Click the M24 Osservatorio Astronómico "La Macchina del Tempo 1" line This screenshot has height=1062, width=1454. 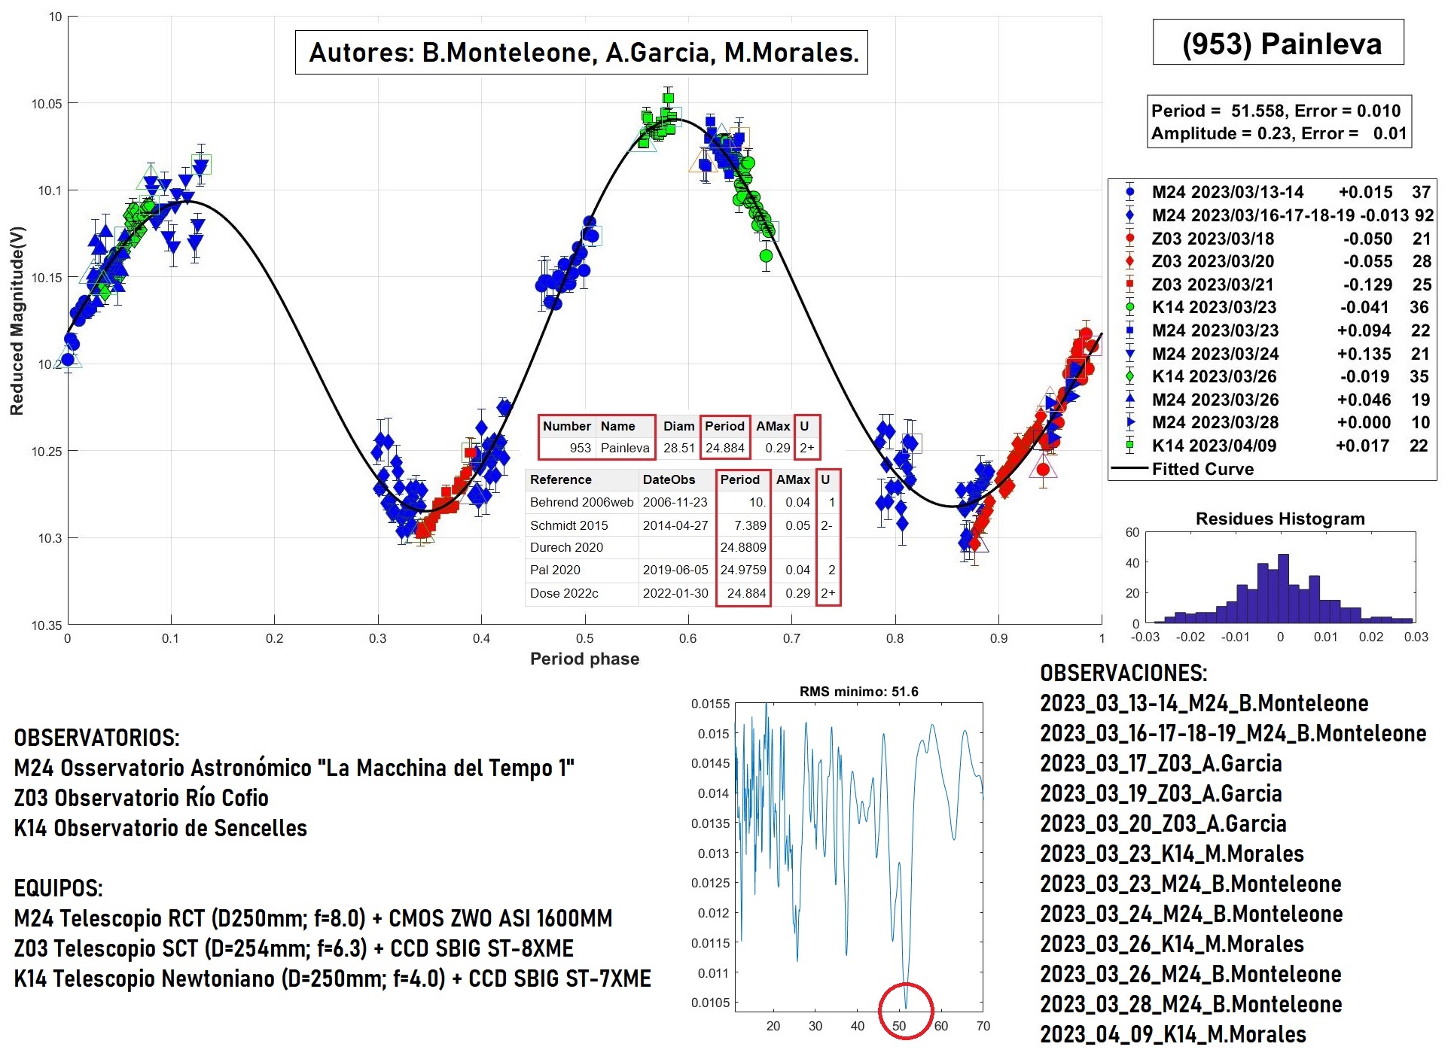(x=294, y=768)
